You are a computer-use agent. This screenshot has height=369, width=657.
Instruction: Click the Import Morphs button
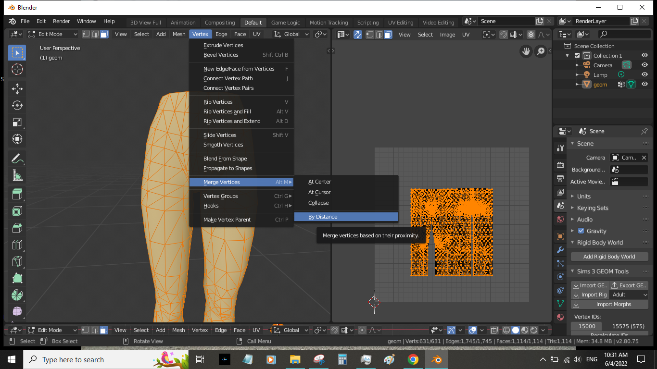pos(609,304)
